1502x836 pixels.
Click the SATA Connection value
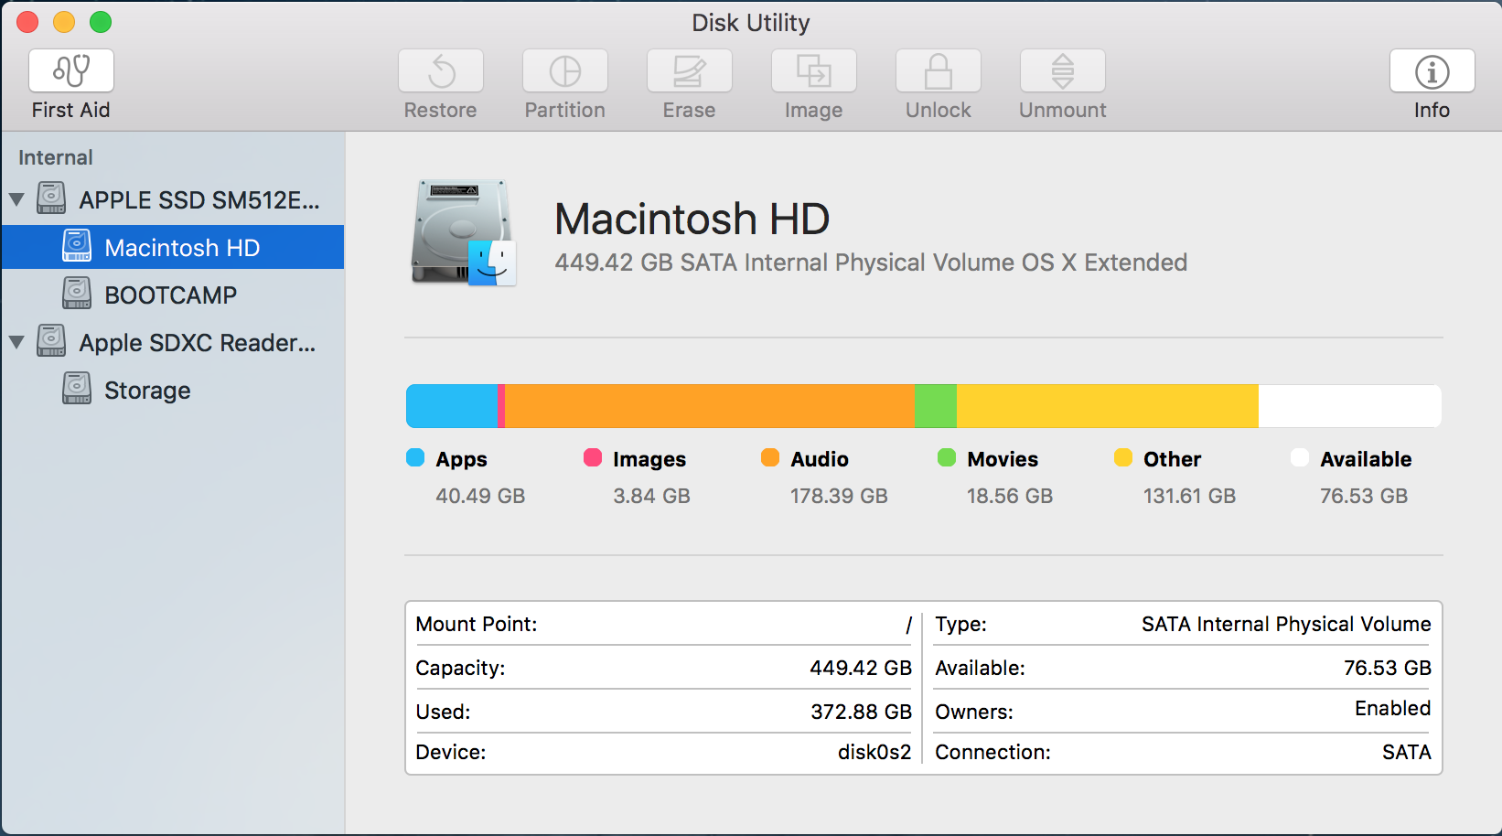1407,752
